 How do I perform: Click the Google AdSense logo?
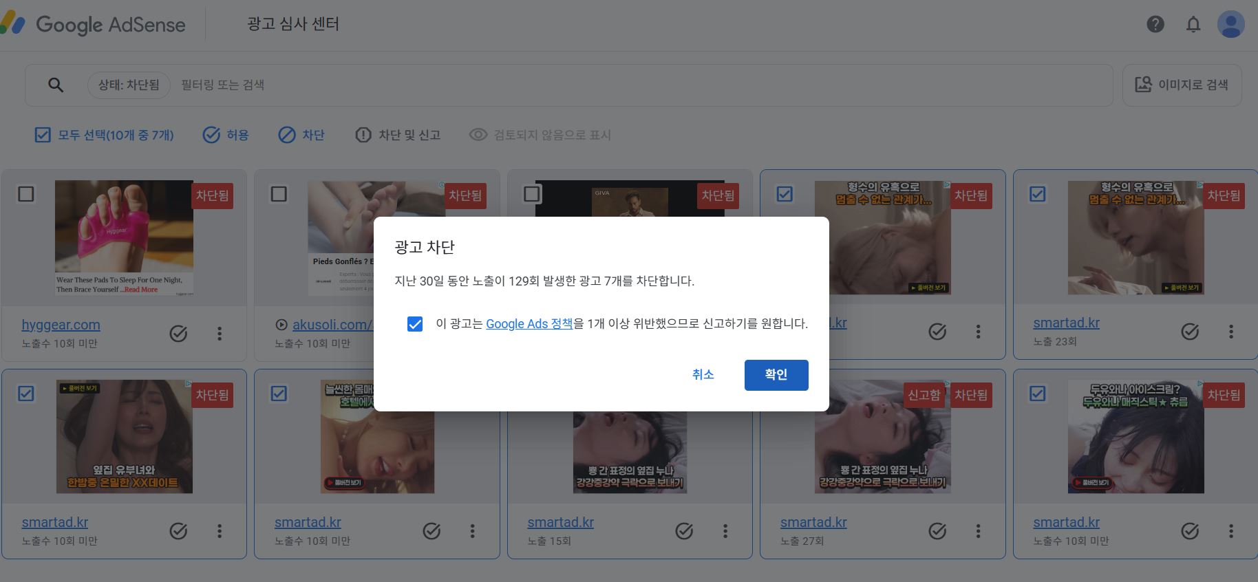pos(94,25)
